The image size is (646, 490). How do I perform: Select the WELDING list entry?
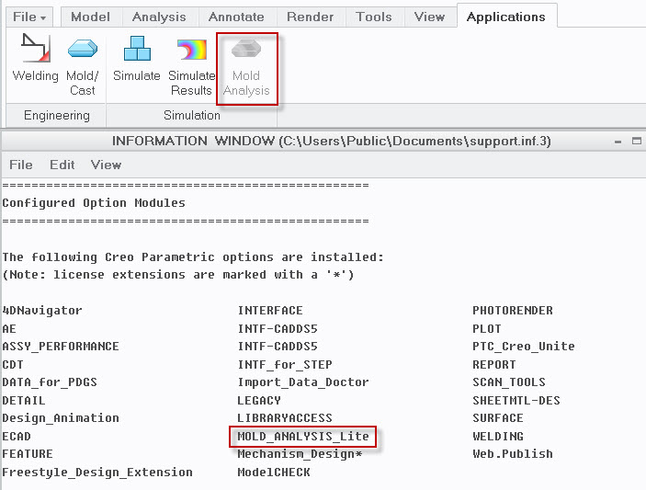(x=498, y=436)
